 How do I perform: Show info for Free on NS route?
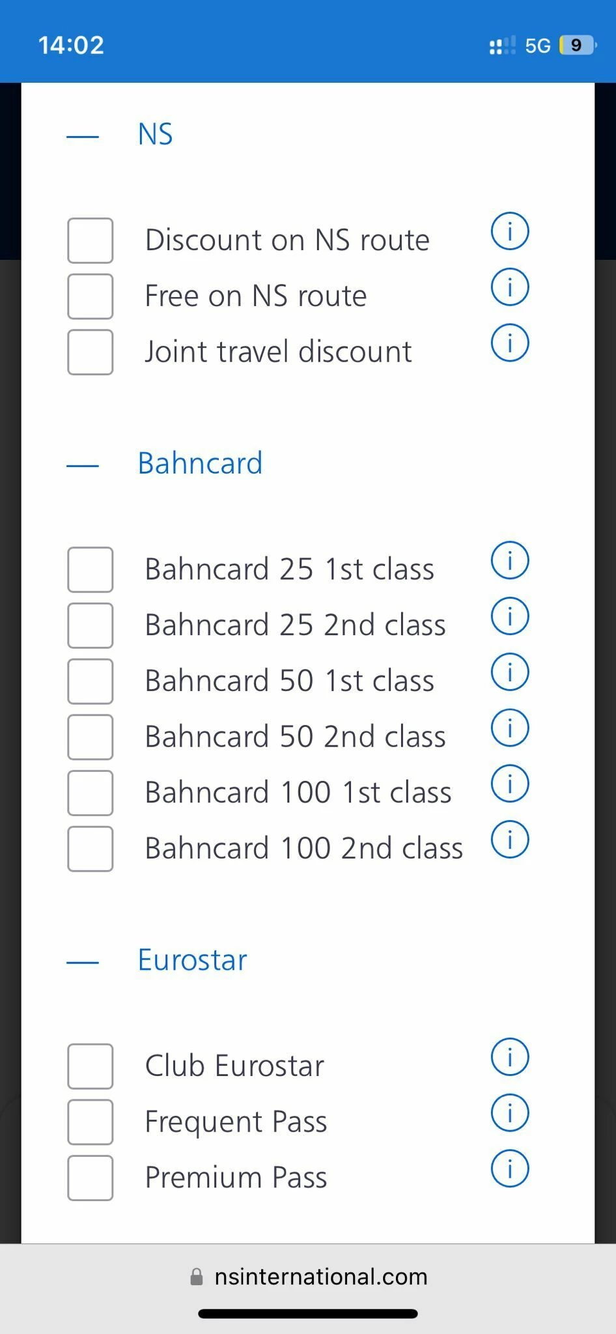tap(509, 287)
